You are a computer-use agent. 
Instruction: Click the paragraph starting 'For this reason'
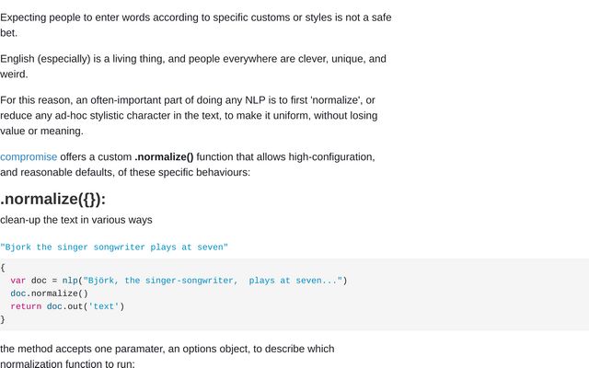tap(189, 116)
